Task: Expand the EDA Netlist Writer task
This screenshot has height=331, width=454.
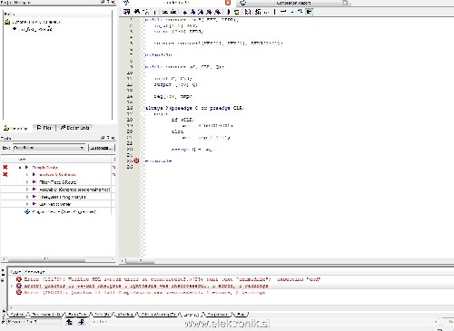Action: (x=27, y=204)
